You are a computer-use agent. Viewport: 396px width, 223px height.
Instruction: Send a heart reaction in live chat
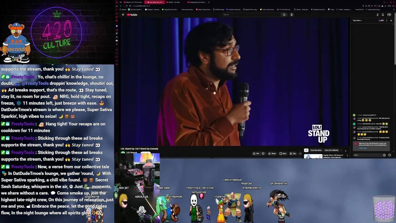[x=390, y=155]
